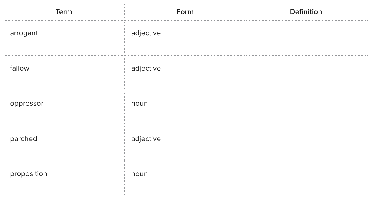Click the blank Definition cell for fallow

[x=306, y=73]
